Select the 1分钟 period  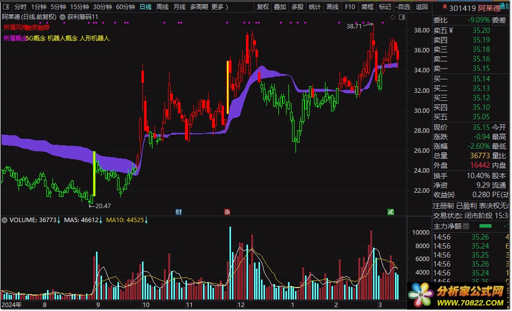[39, 7]
